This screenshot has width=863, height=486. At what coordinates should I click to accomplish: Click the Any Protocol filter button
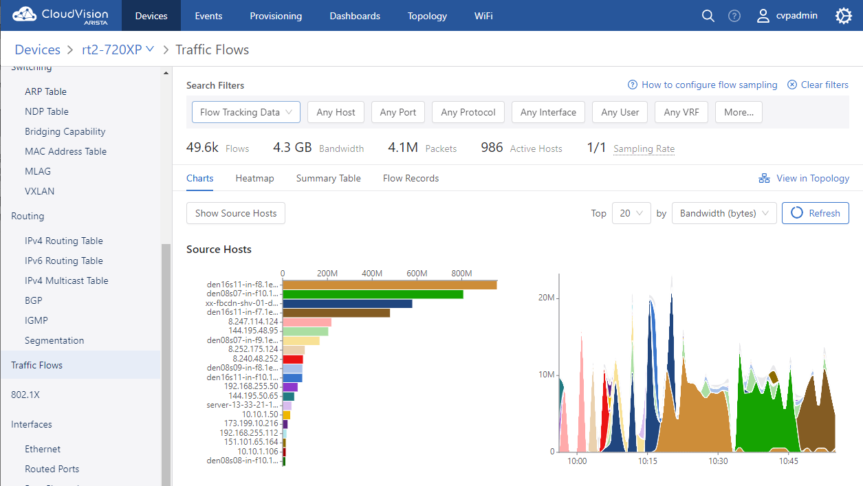(468, 111)
